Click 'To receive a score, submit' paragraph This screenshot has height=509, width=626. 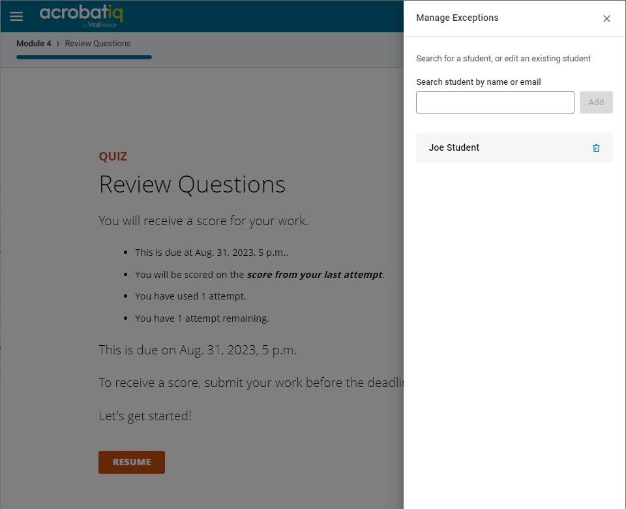tap(252, 383)
